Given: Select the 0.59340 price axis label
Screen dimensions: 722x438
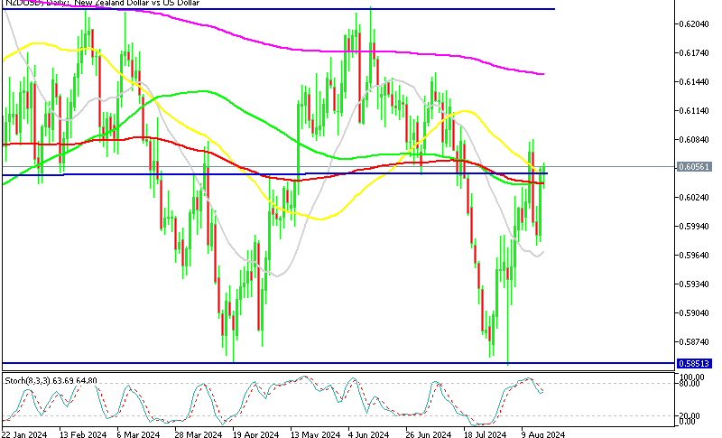Looking at the screenshot, I should [695, 284].
